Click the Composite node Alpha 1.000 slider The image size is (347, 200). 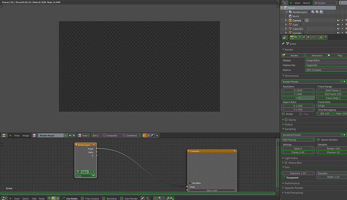coord(212,190)
